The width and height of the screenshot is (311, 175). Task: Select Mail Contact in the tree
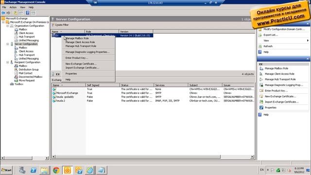25,73
